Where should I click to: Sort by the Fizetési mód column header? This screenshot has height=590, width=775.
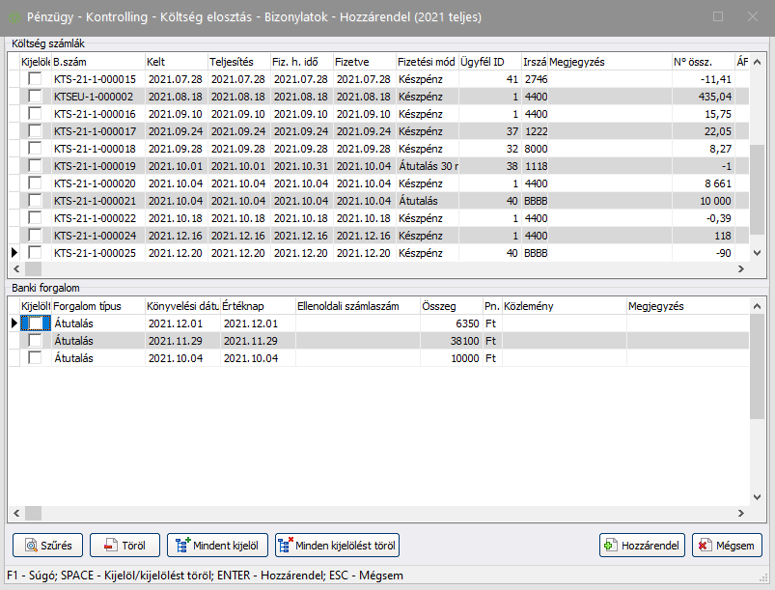click(x=426, y=62)
